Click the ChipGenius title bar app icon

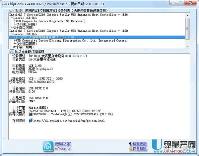tap(4, 4)
